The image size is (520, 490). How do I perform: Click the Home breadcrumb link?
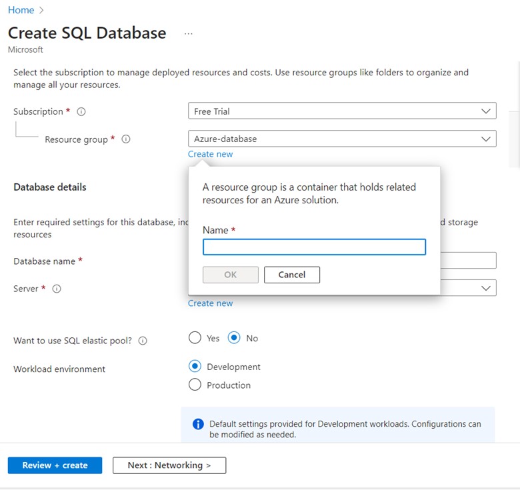[21, 10]
